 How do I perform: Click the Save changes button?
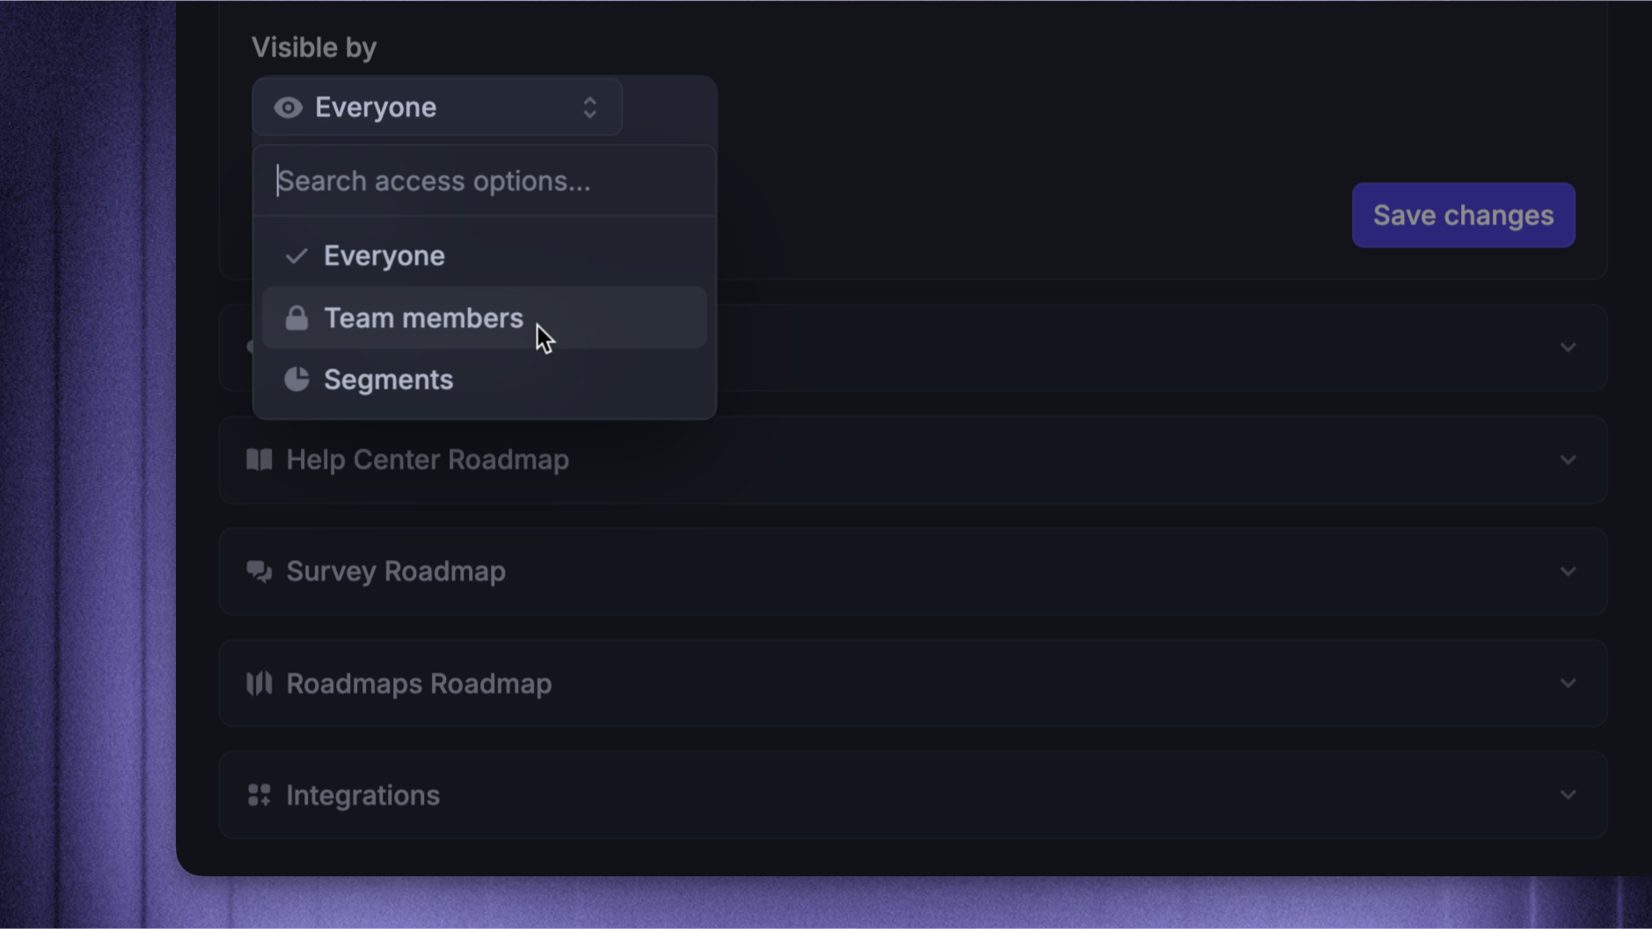[1463, 215]
